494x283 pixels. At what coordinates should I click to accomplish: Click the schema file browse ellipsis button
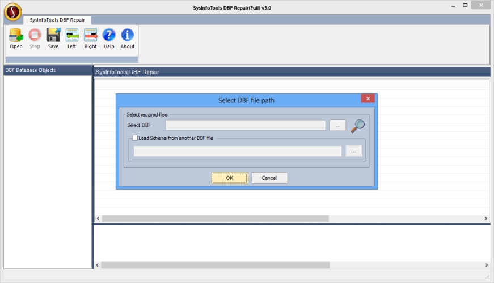(354, 151)
